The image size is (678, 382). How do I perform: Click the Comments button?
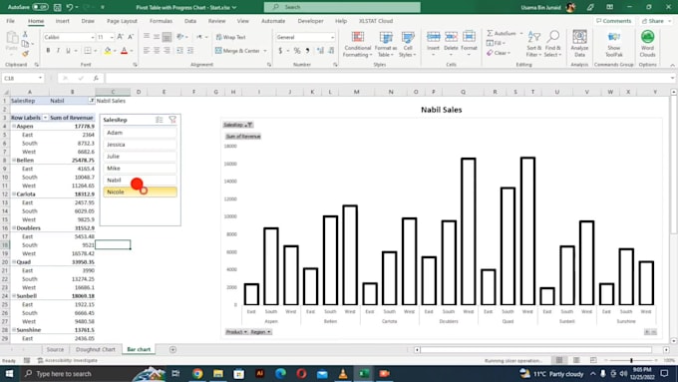coord(613,21)
